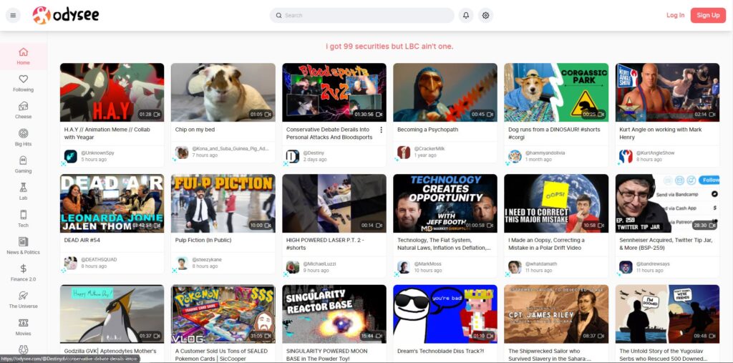Click the '9 hours ago' timestamp
The image size is (733, 363).
pos(317,271)
